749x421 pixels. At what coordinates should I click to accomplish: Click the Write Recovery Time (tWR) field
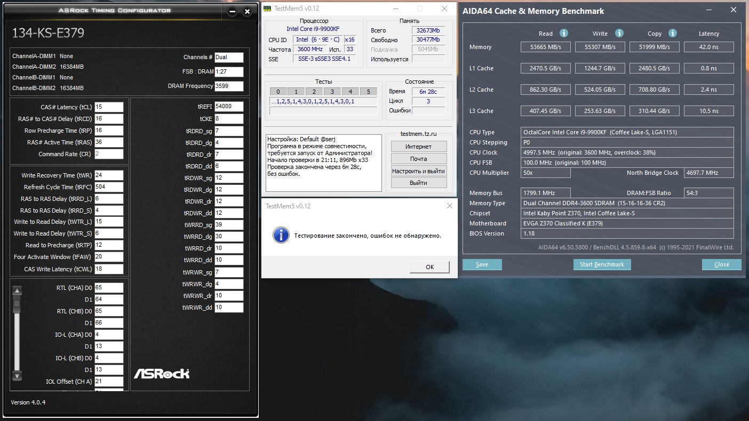click(x=109, y=175)
